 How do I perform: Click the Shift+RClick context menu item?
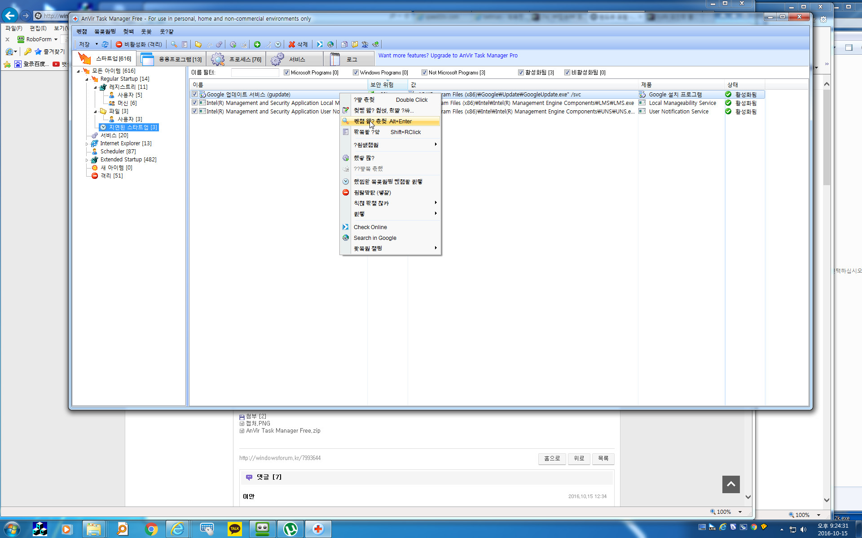tap(390, 132)
